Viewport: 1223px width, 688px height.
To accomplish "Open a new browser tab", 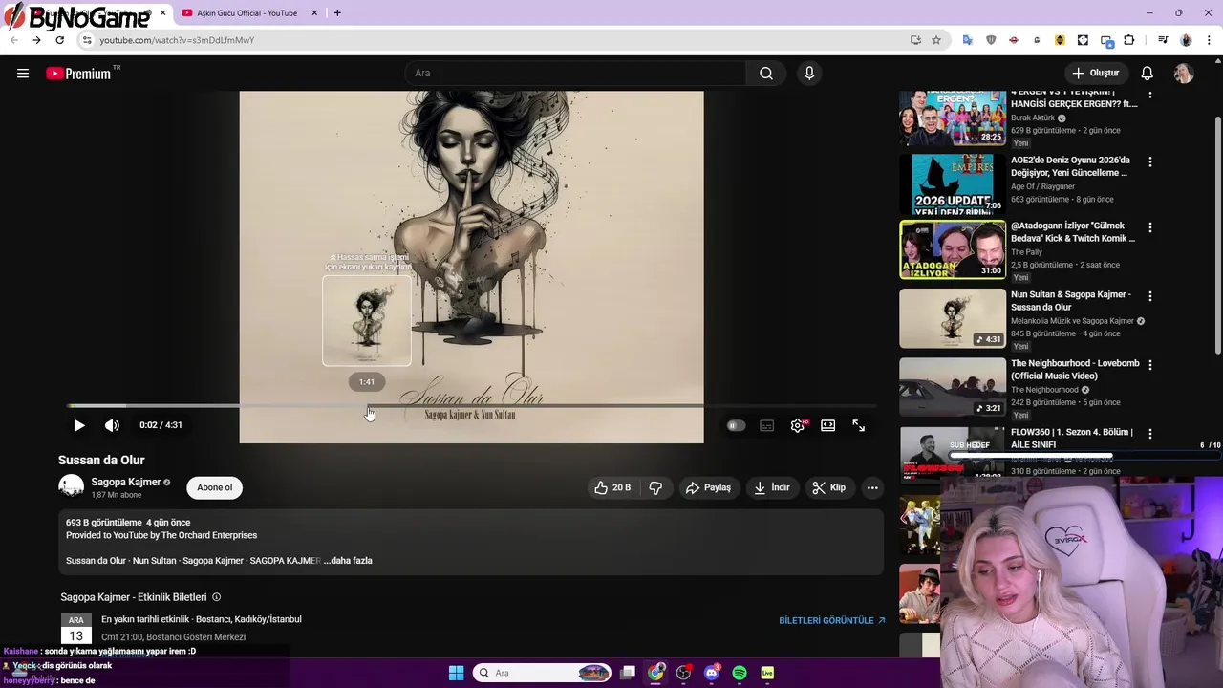I will 337,13.
